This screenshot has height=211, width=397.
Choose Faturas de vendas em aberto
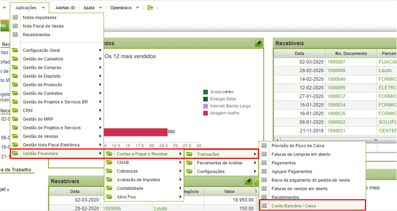299,188
